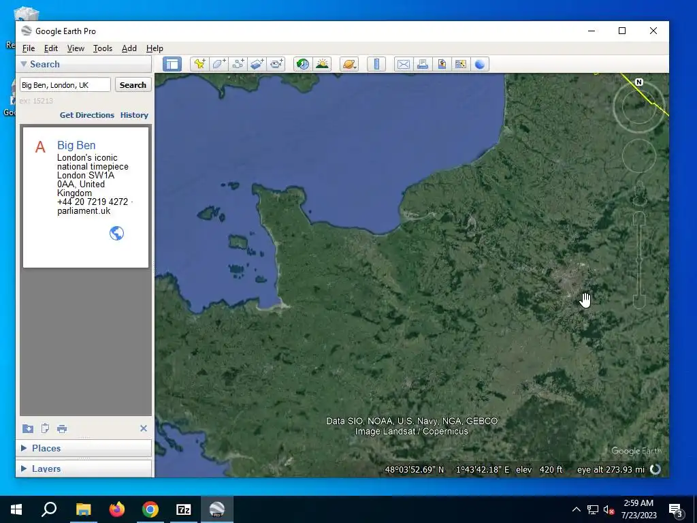Launch Firefox from taskbar

click(x=117, y=509)
